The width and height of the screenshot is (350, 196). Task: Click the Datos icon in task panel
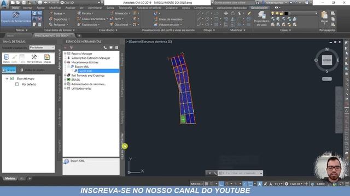6,58
